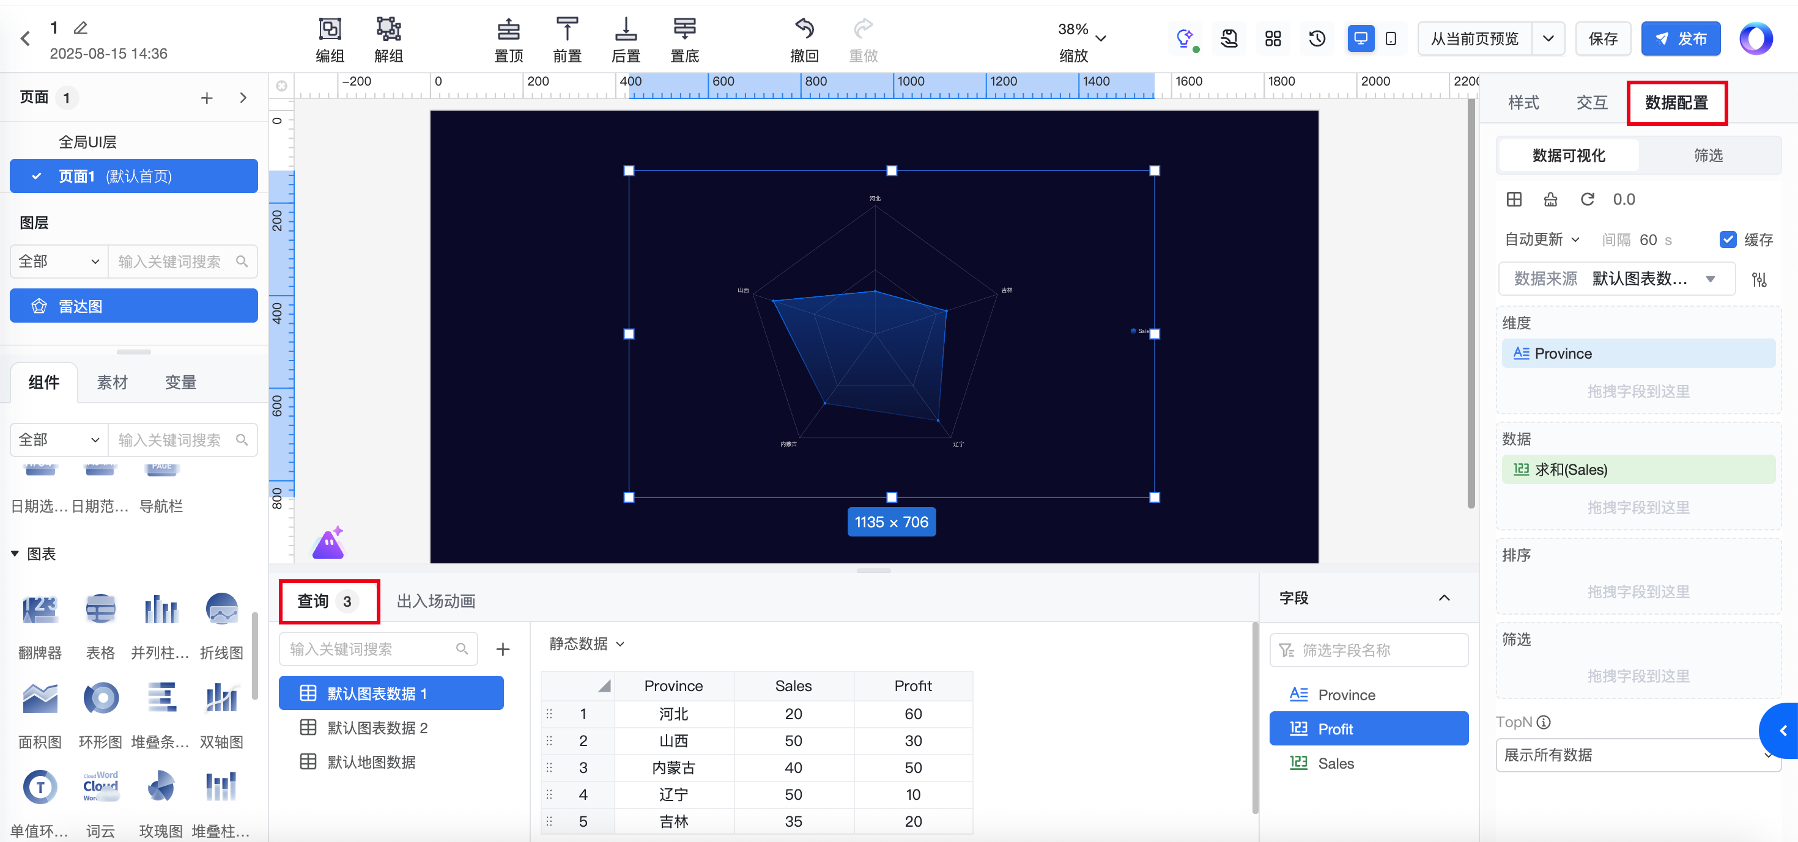Open the 静态数据 type dropdown
The image size is (1798, 842).
click(586, 644)
